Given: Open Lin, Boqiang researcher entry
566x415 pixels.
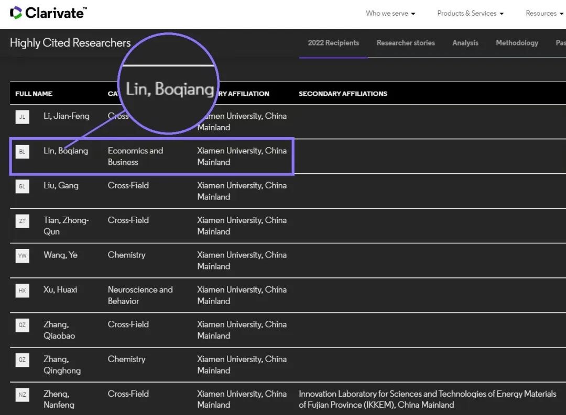Looking at the screenshot, I should point(66,151).
